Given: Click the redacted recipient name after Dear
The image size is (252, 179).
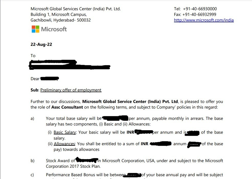Looking at the screenshot, I should (x=50, y=78).
